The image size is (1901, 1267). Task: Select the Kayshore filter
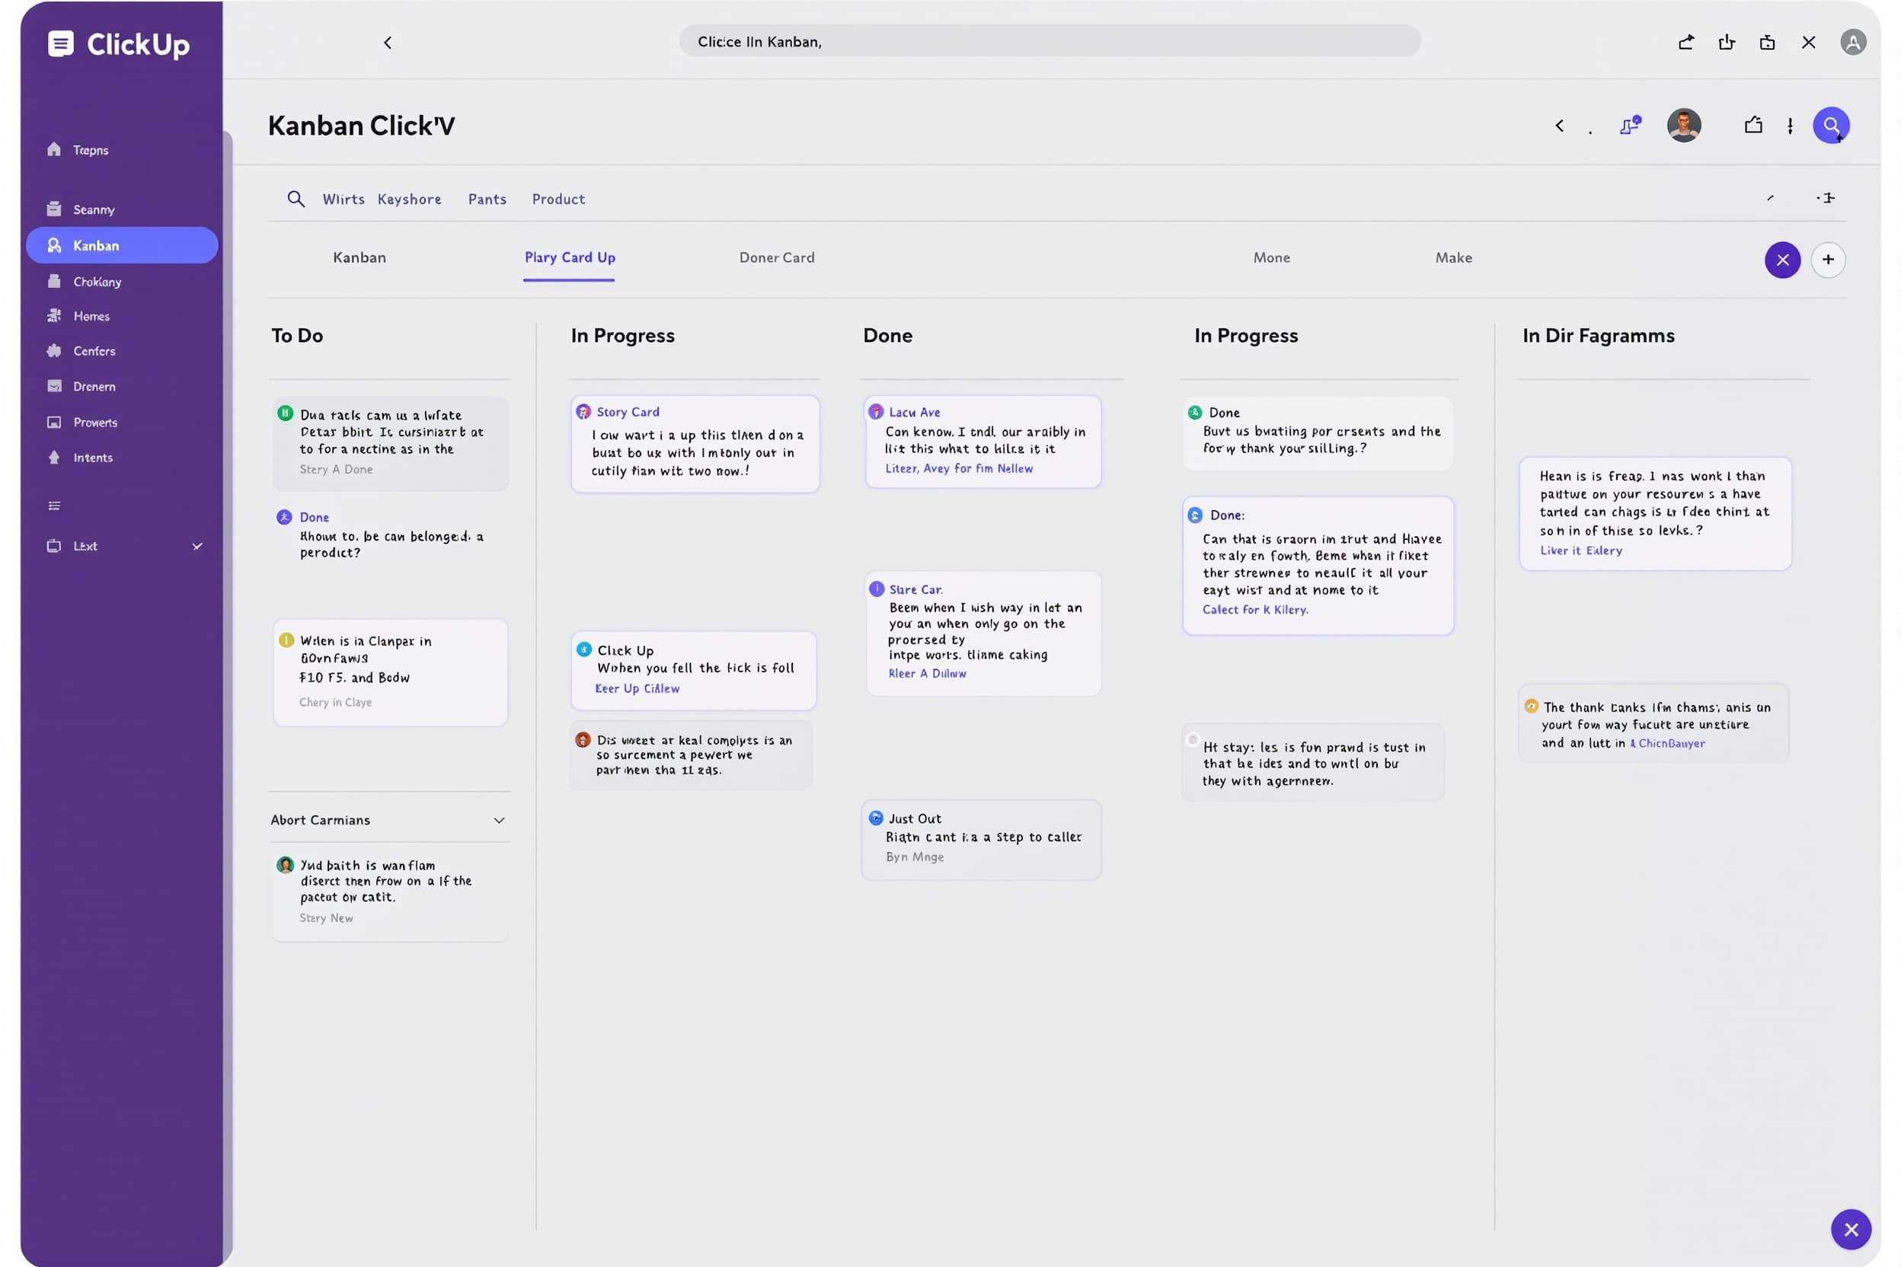coord(409,199)
